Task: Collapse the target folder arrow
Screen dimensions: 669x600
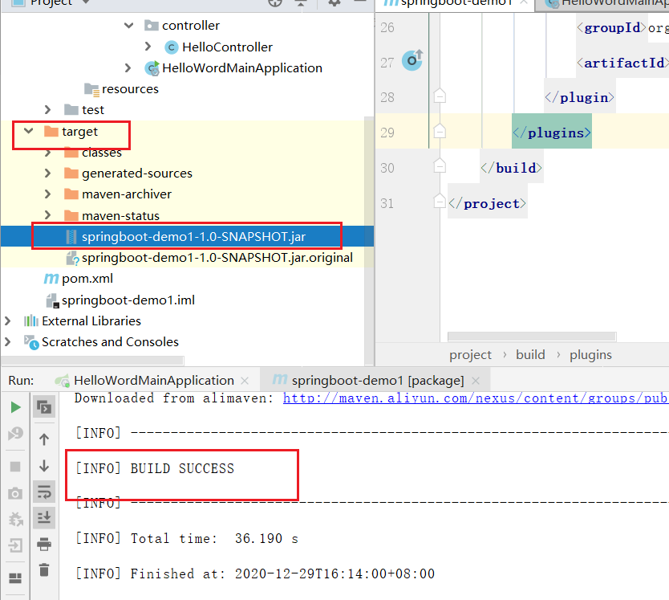Action: click(x=28, y=131)
